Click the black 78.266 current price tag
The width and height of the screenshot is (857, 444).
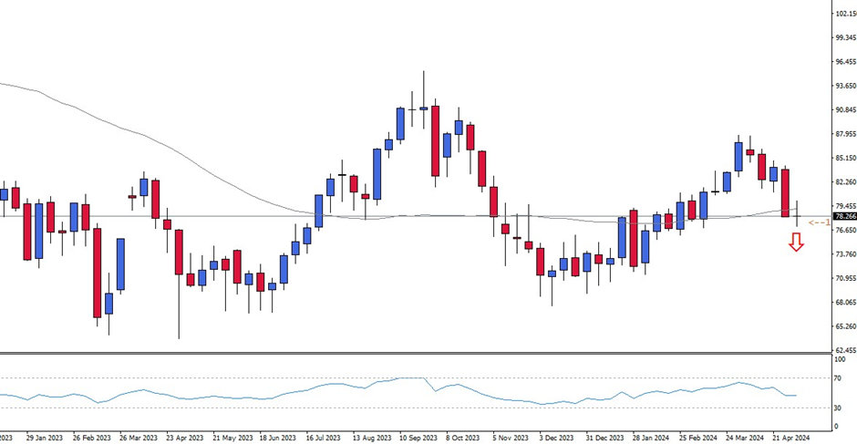coord(844,217)
